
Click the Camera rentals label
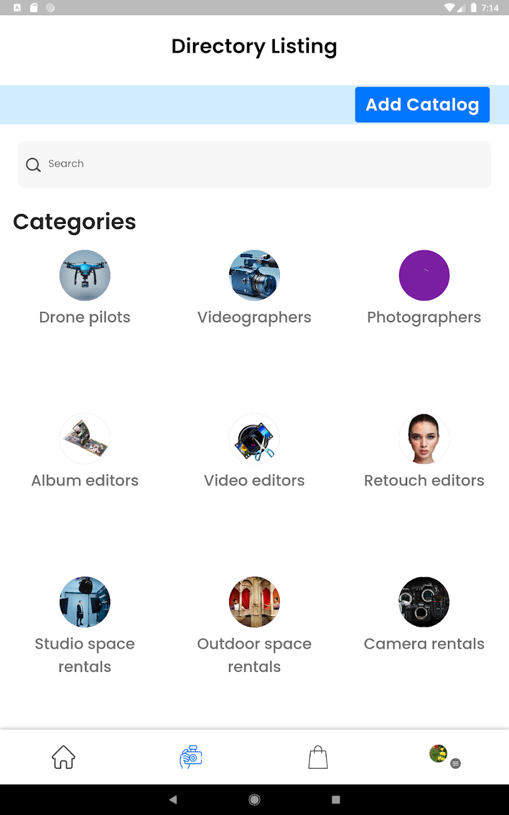pos(424,644)
